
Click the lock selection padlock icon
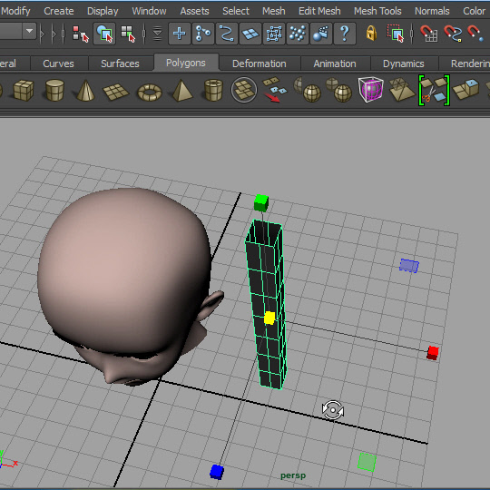pyautogui.click(x=371, y=33)
